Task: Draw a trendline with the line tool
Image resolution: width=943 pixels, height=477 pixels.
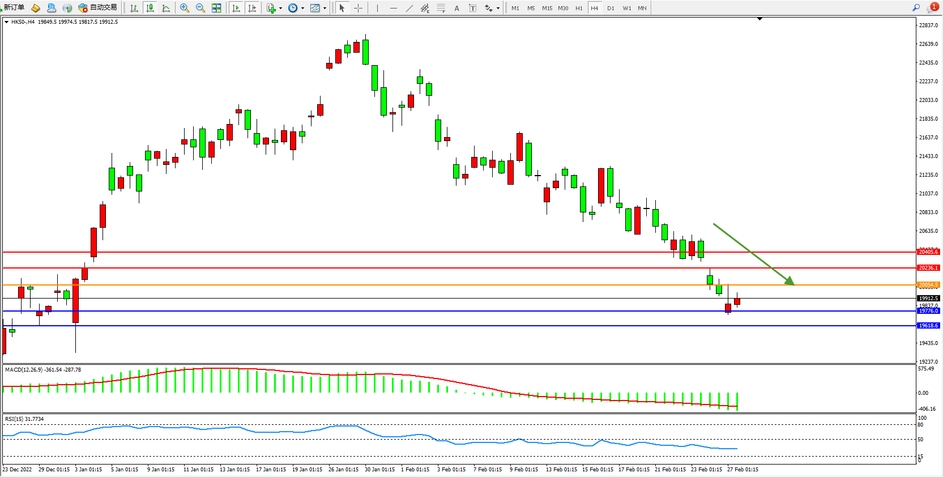Action: (409, 8)
